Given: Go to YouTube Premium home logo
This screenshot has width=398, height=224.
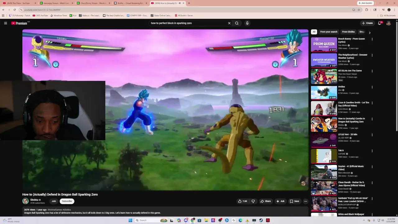Looking at the screenshot, I should point(20,23).
